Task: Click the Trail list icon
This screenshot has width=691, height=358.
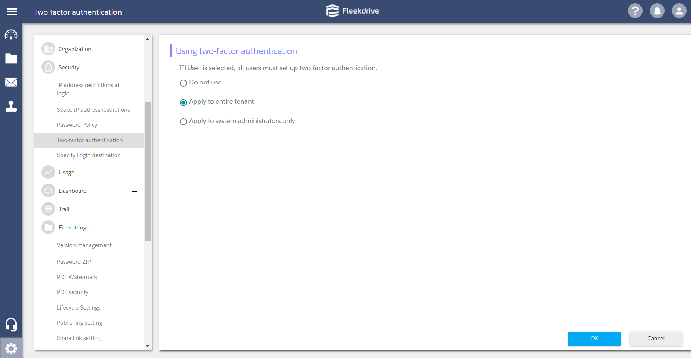Action: (x=48, y=209)
